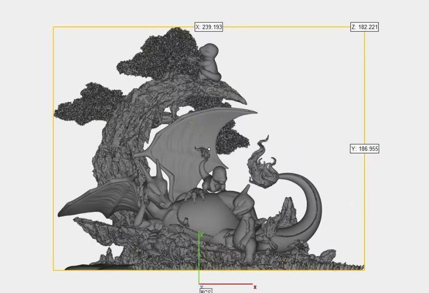429x293 pixels.
Task: Click the WCS coordinate system label
Action: (206, 291)
